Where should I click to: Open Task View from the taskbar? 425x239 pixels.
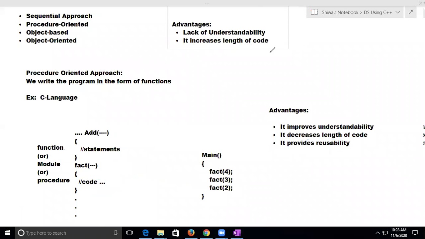(x=129, y=233)
